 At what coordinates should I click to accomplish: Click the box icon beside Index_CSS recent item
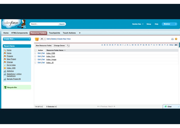[x=5, y=68]
